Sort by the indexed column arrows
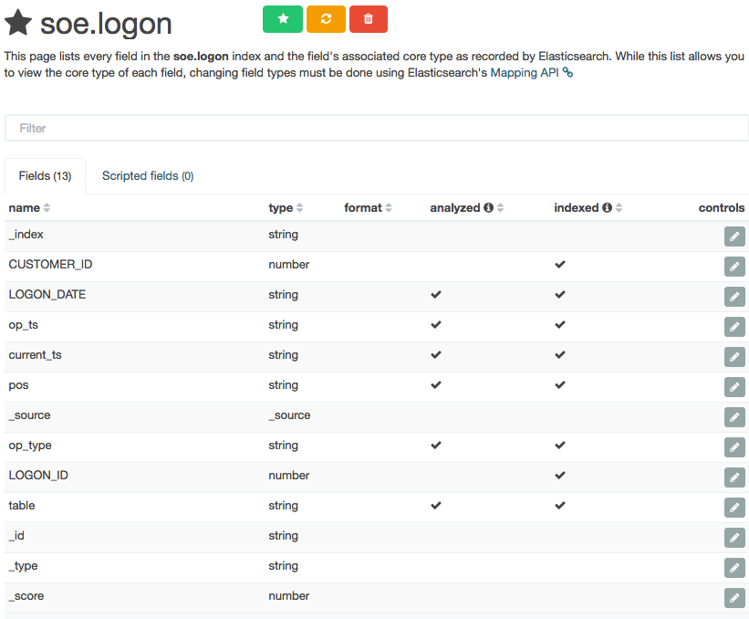The image size is (749, 619). click(x=619, y=208)
